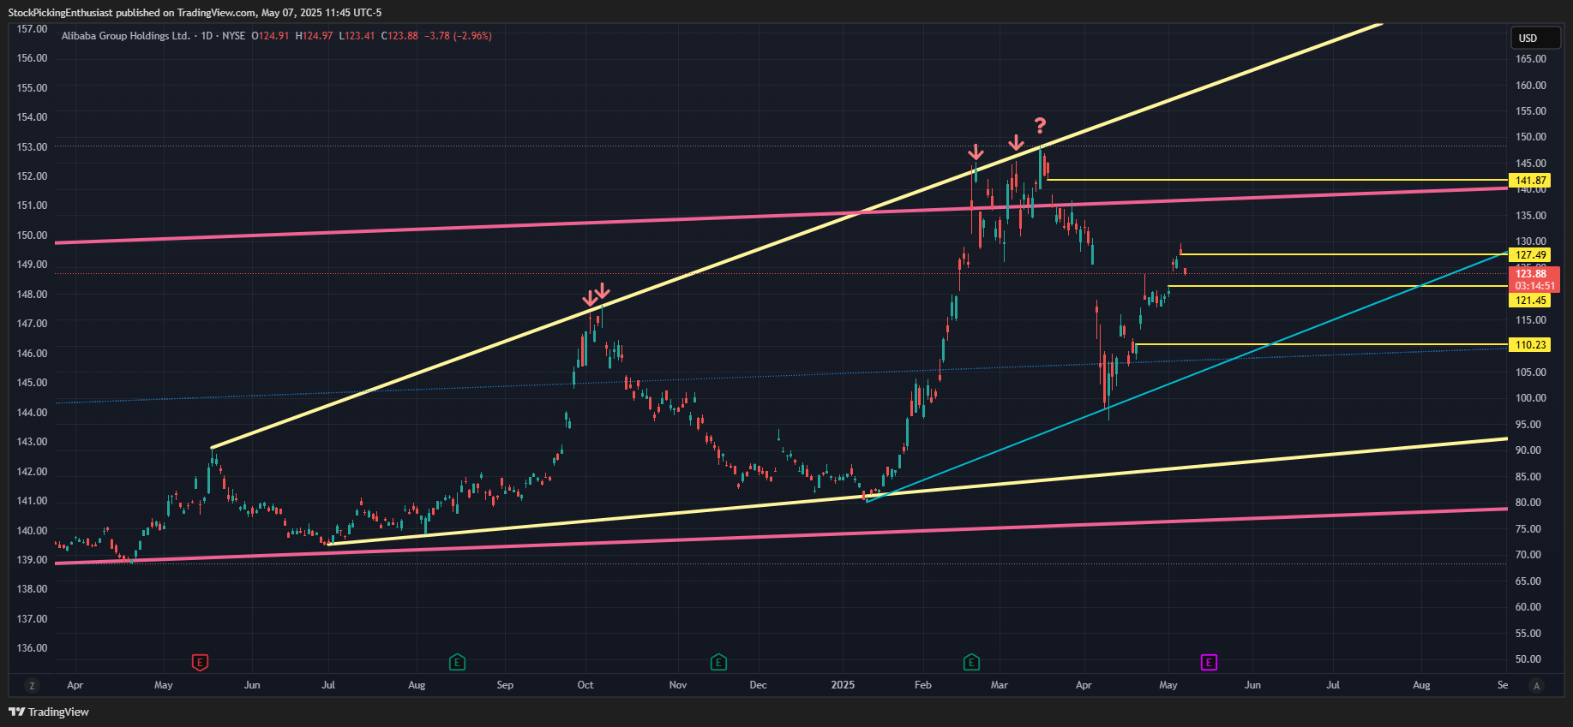The image size is (1573, 727).
Task: Click the Feb label on time axis
Action: (923, 685)
